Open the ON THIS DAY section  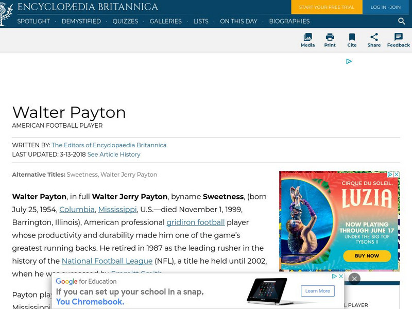(x=238, y=22)
